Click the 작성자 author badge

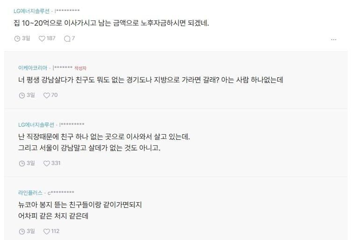[80, 68]
